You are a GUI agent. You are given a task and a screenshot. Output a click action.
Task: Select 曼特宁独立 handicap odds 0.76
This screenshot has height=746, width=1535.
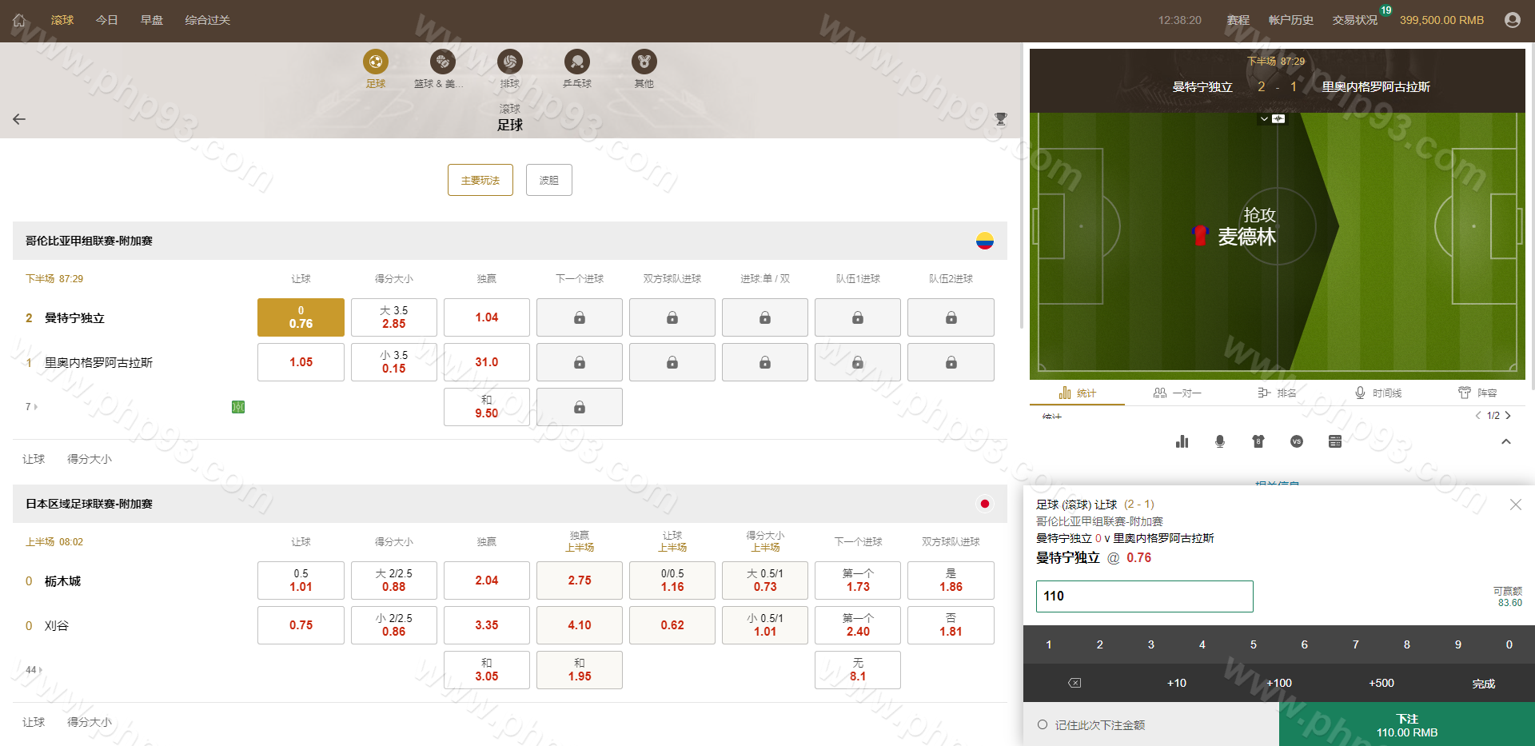coord(301,317)
